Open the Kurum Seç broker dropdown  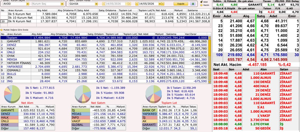62,4
